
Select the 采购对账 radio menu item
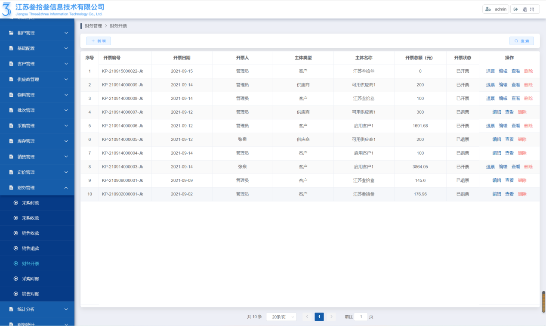click(x=16, y=279)
